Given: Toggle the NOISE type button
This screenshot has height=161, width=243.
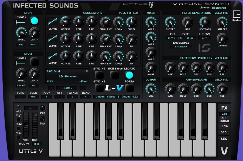Looking at the screenshot, I should tap(114, 75).
